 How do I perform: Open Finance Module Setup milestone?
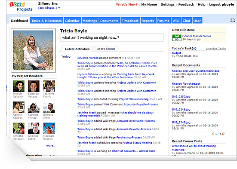point(197,36)
